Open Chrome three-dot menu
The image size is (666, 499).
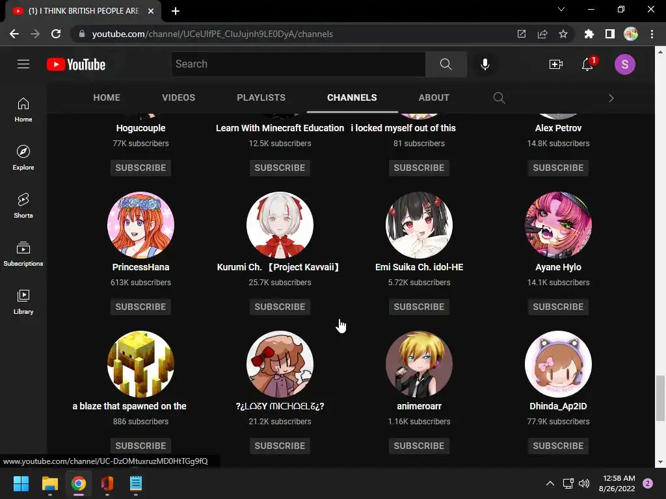(x=652, y=34)
